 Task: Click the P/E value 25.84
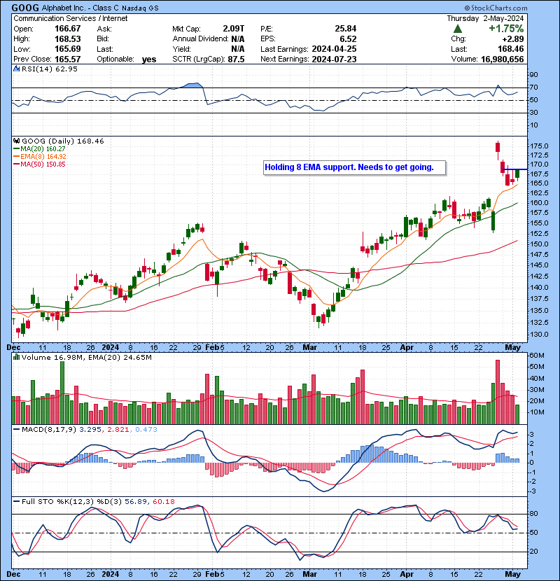pos(345,29)
